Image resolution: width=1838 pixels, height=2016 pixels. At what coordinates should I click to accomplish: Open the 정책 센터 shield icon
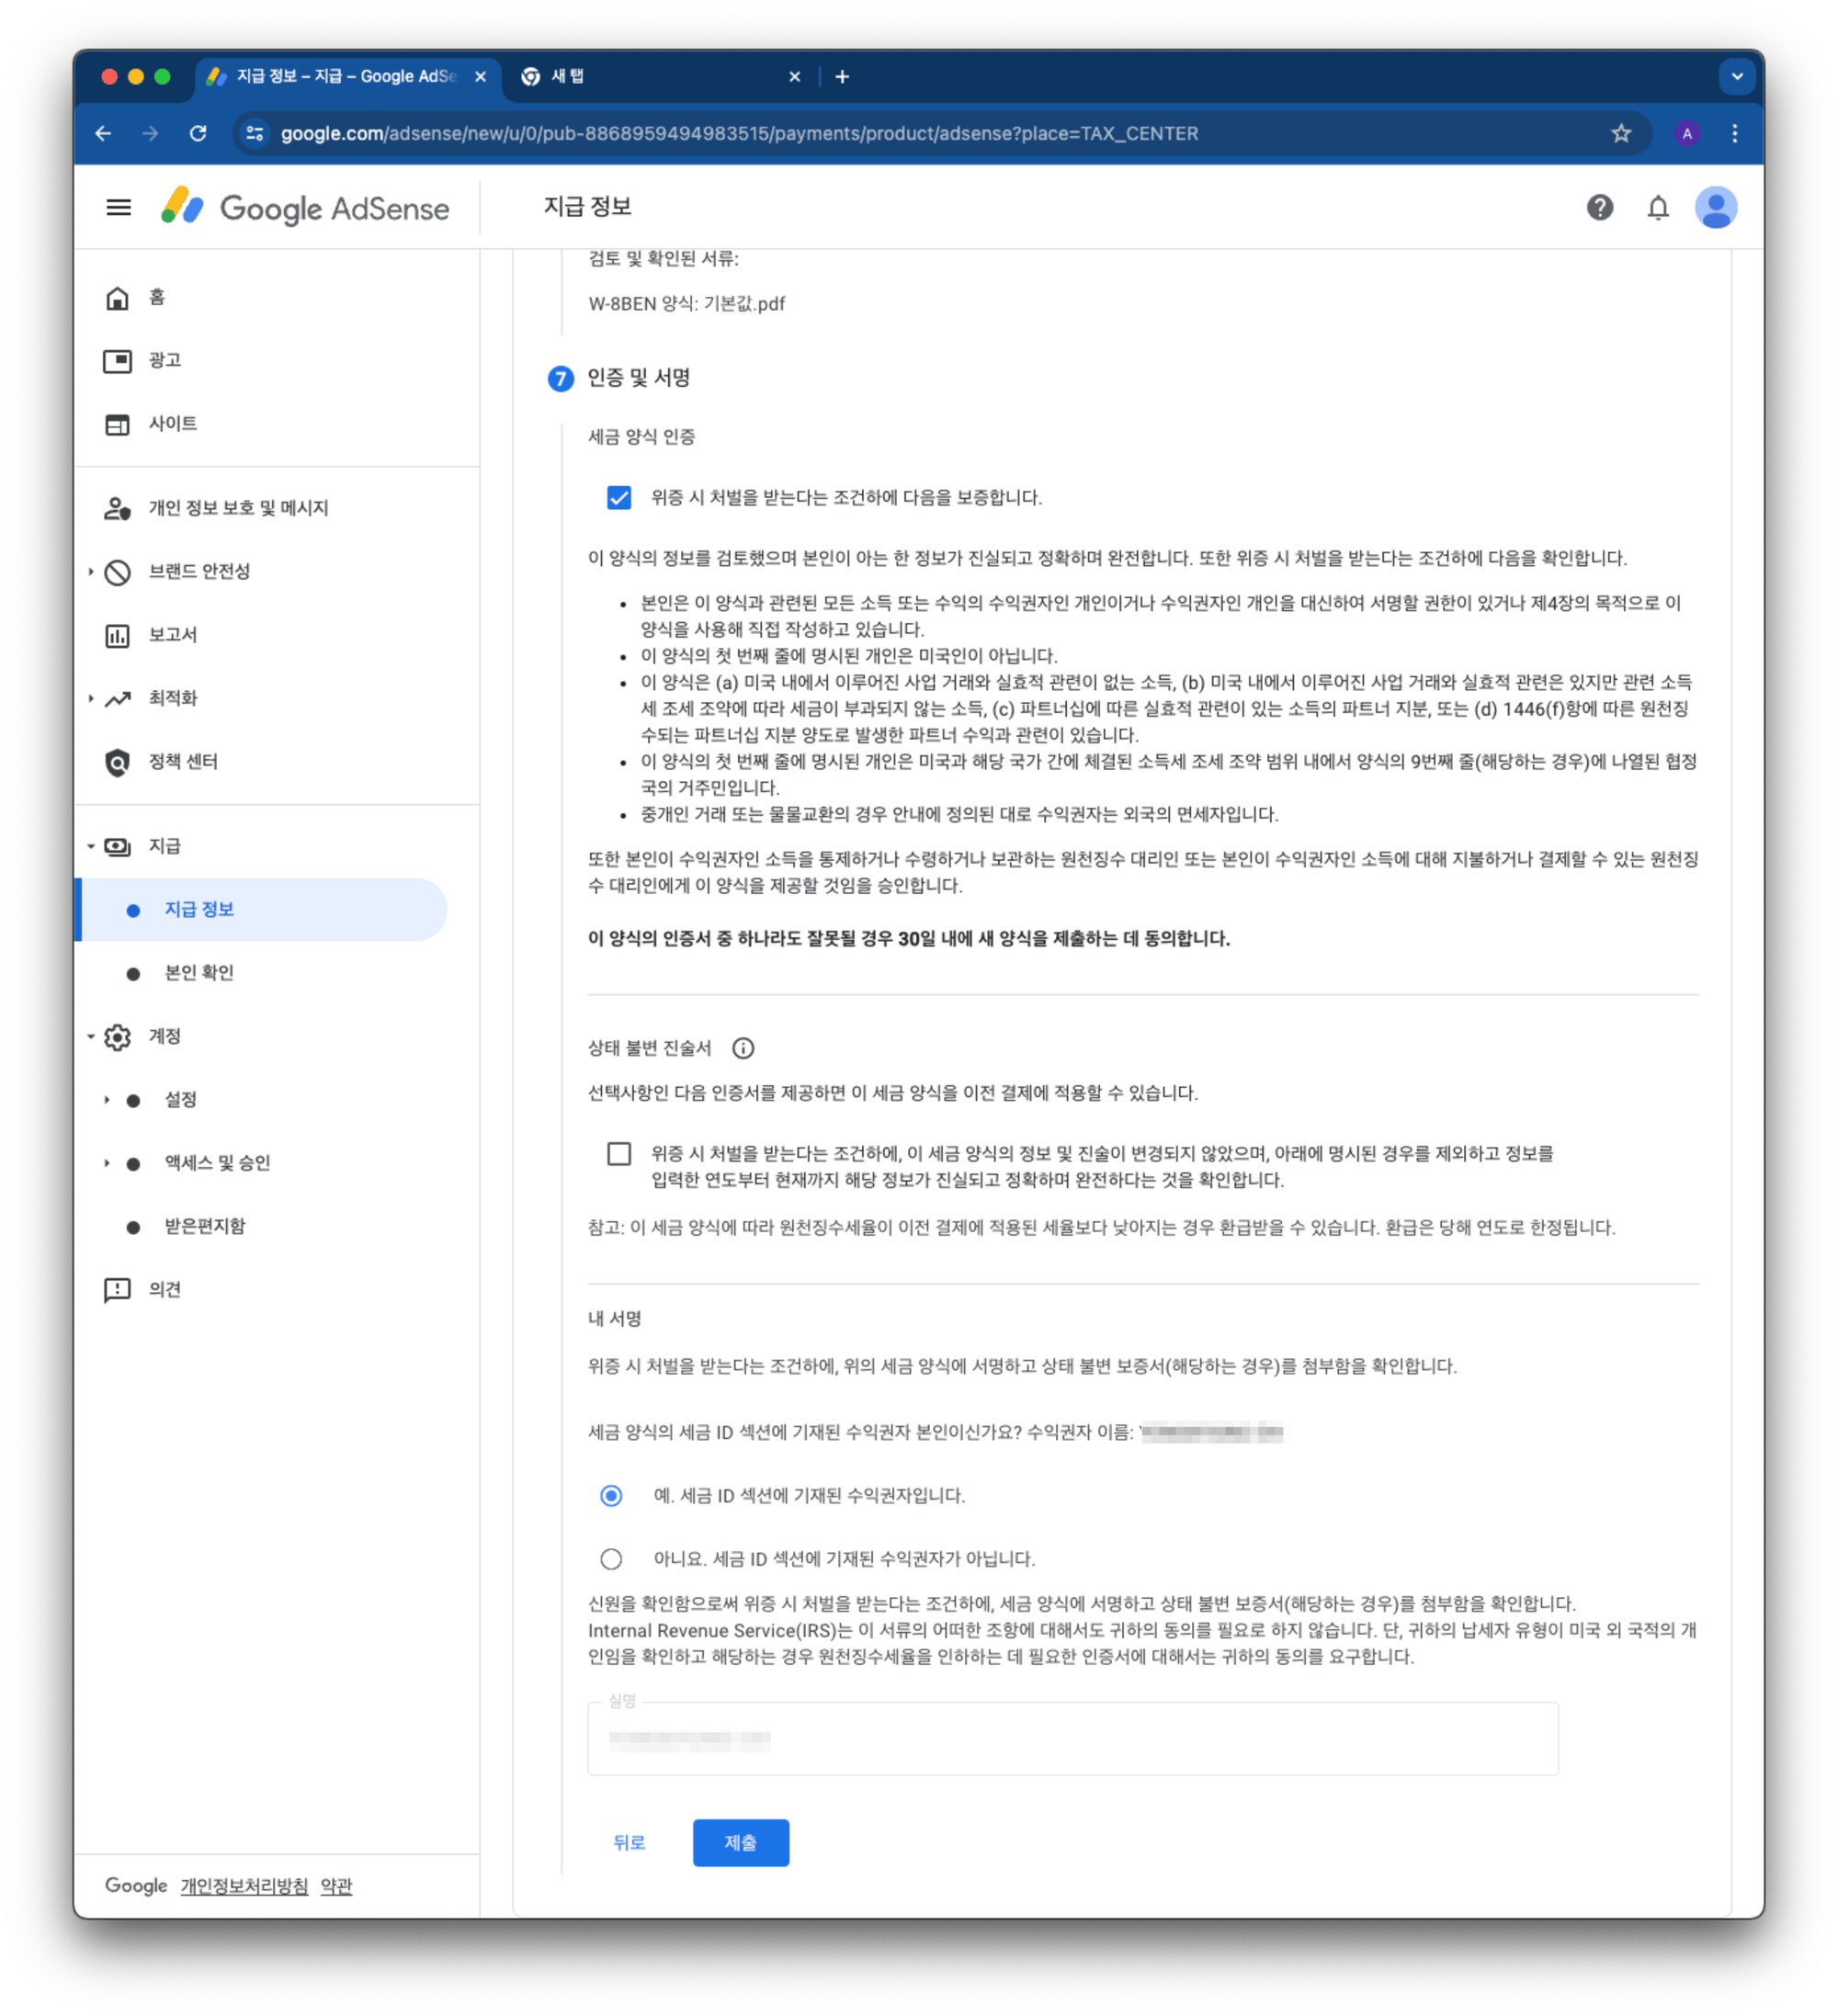coord(117,762)
